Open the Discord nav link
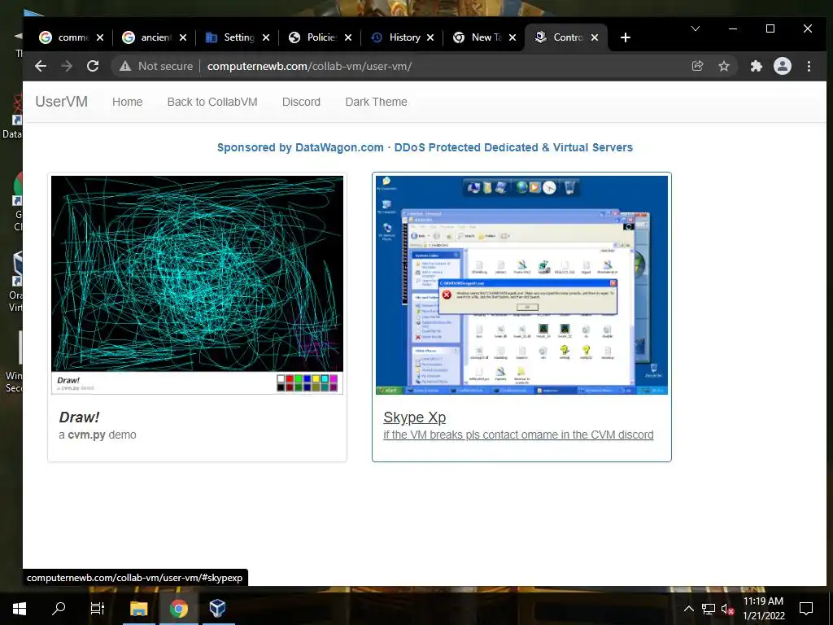The image size is (833, 625). tap(301, 102)
